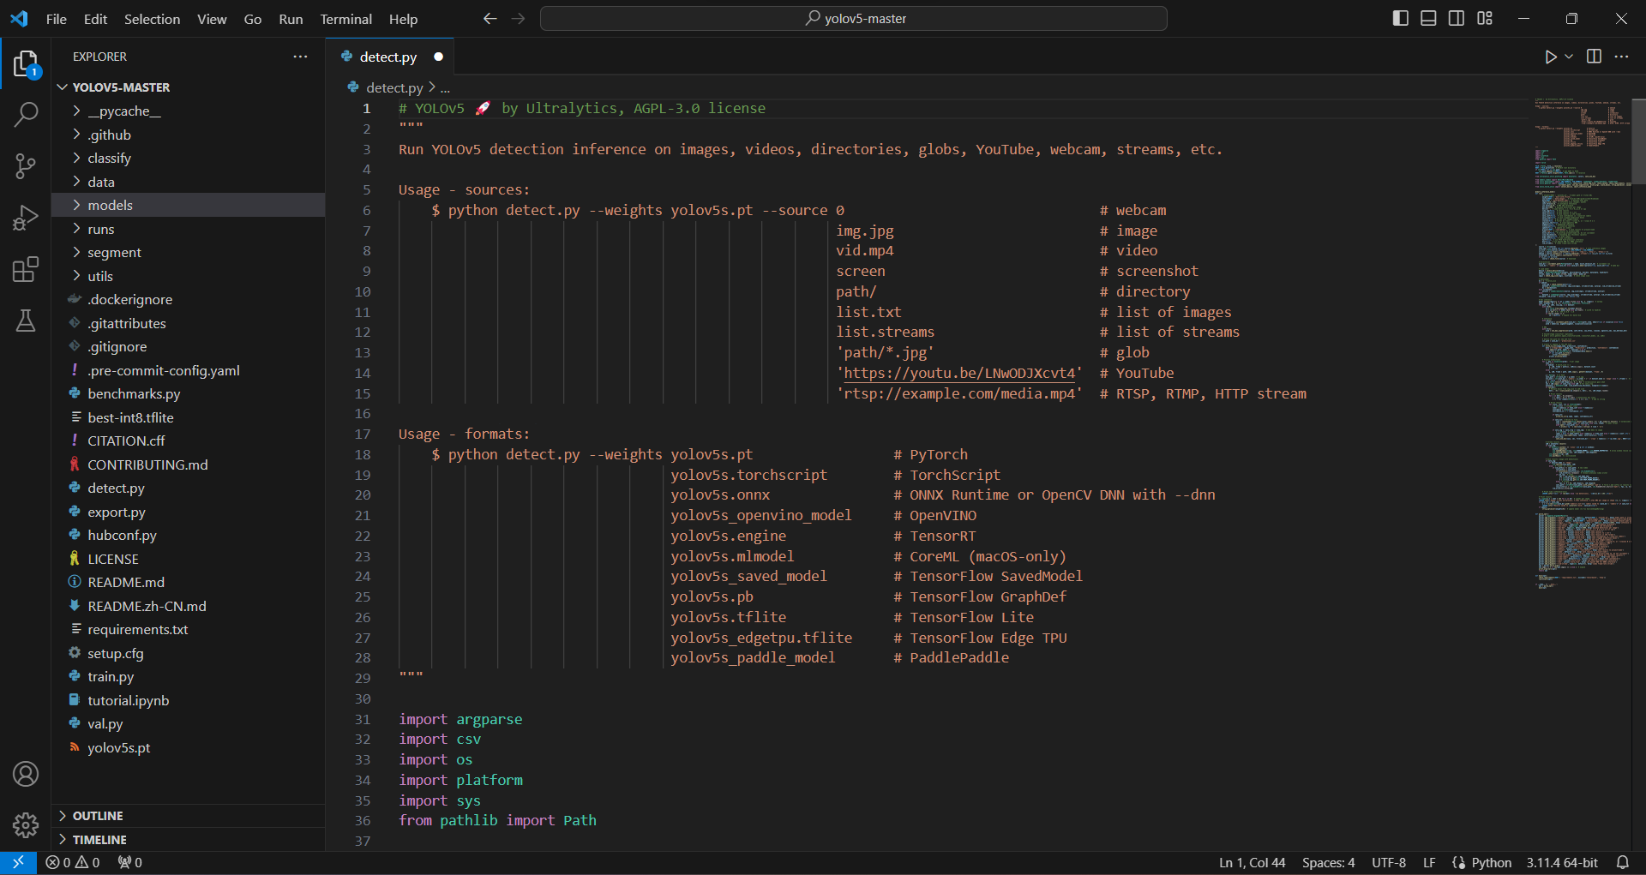Open the Run menu

[291, 18]
